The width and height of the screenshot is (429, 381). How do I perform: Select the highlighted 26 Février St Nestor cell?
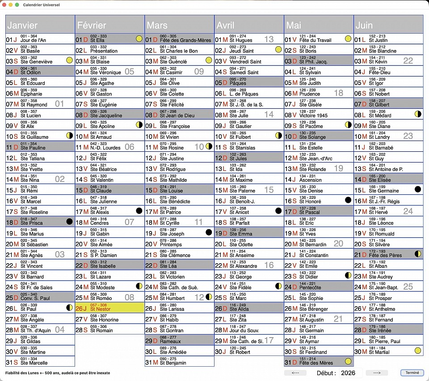pyautogui.click(x=109, y=308)
